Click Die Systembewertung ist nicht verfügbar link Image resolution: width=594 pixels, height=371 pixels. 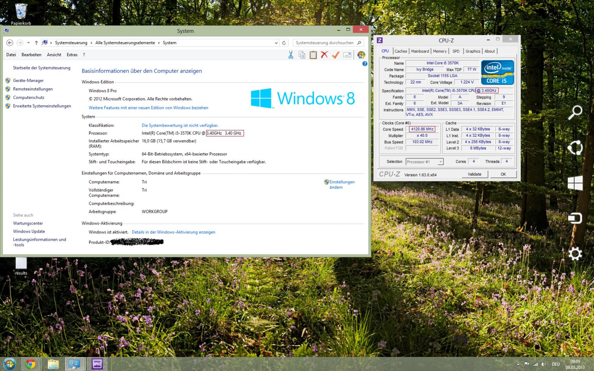(x=180, y=126)
